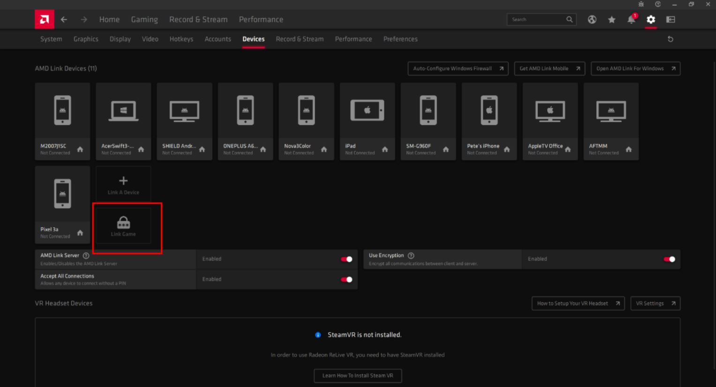Screen dimensions: 716x387
Task: Select the SM-G960F phone device icon
Action: [428, 111]
